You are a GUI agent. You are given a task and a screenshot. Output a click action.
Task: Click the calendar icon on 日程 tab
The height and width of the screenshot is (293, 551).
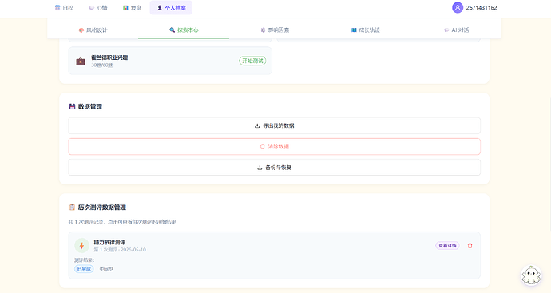[x=57, y=8]
